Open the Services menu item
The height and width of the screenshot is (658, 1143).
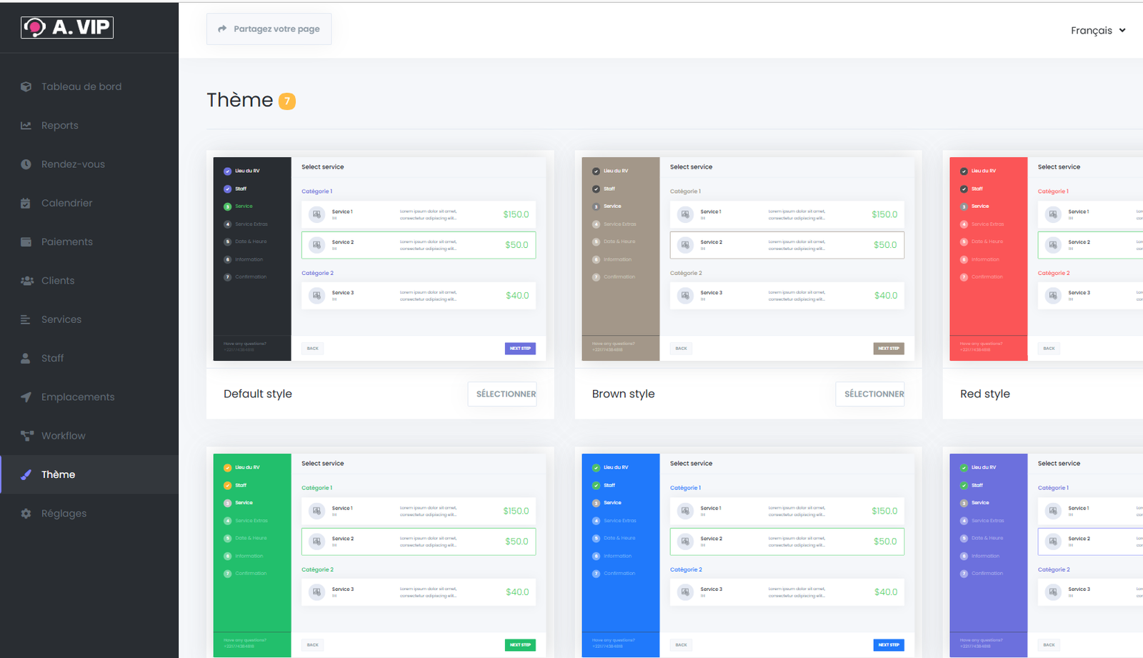(61, 319)
